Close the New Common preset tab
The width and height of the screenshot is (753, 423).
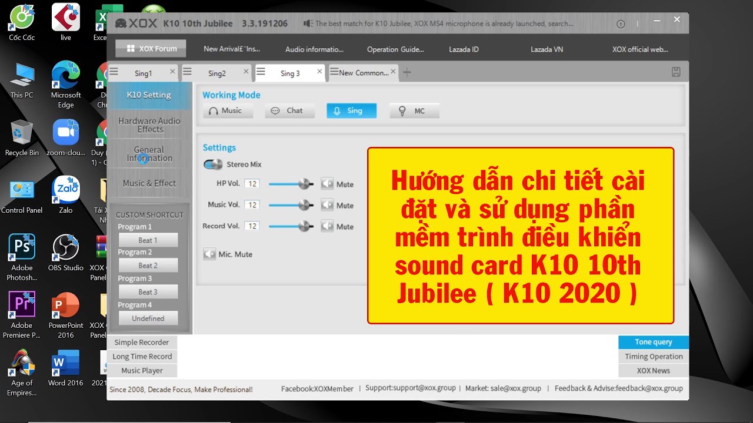coord(393,71)
